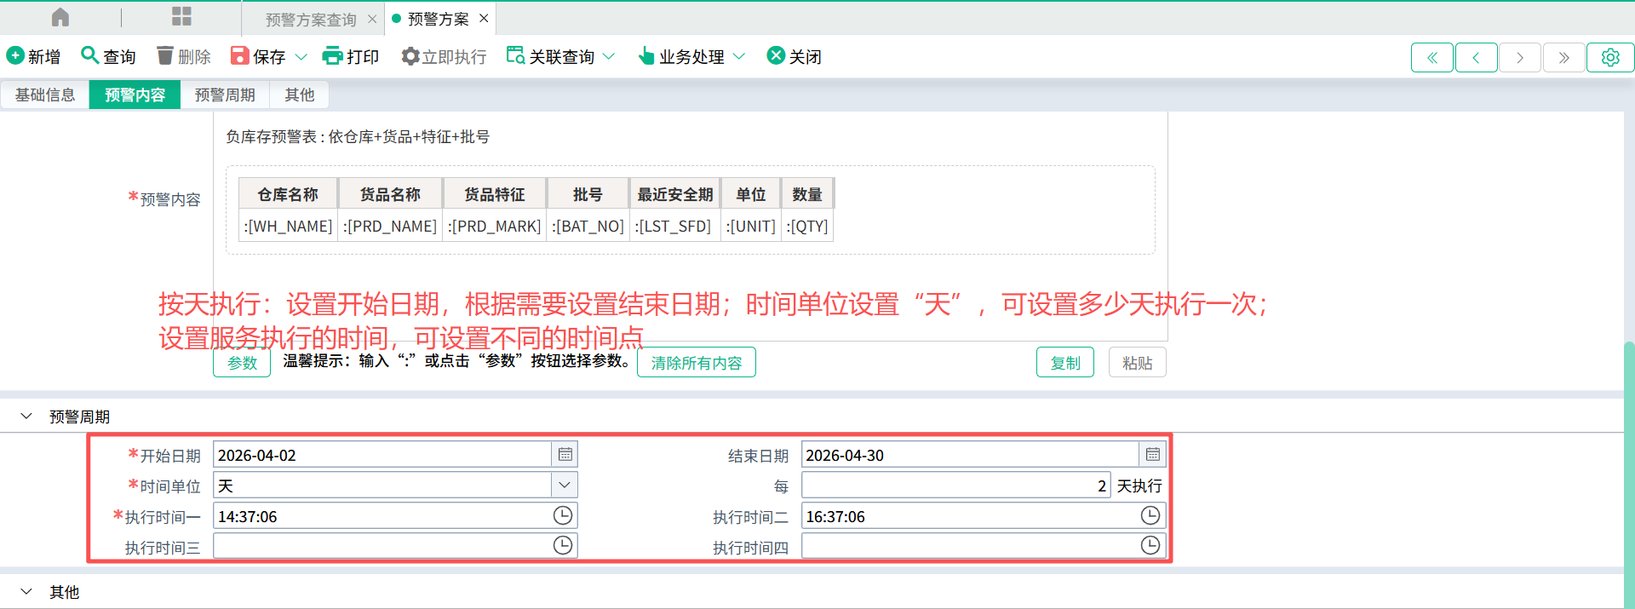Image resolution: width=1635 pixels, height=609 pixels.
Task: Switch to the 基础信息 tab
Action: [45, 95]
